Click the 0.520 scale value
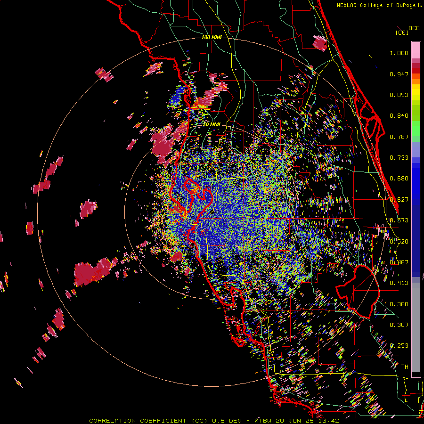This screenshot has width=424, height=424. click(x=399, y=242)
